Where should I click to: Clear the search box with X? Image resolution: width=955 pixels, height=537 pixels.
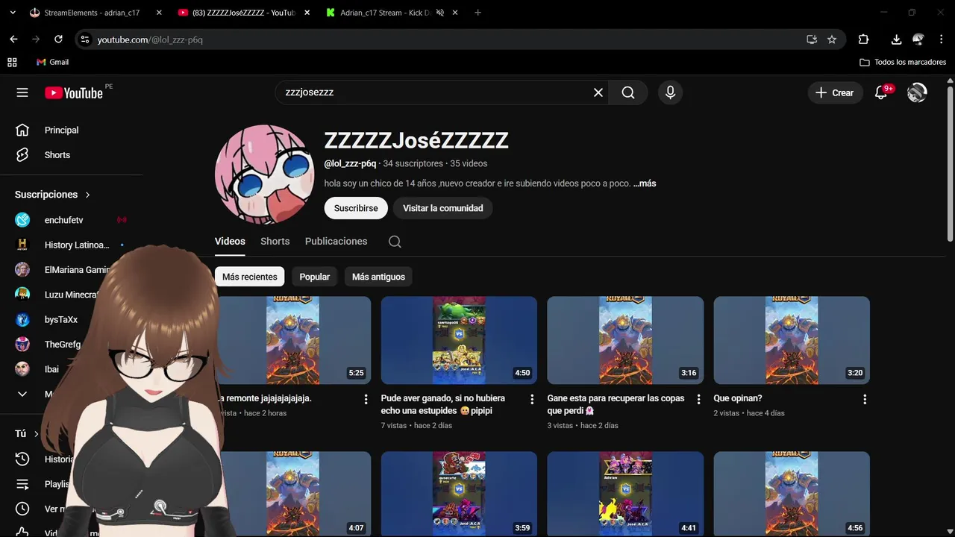pos(598,92)
